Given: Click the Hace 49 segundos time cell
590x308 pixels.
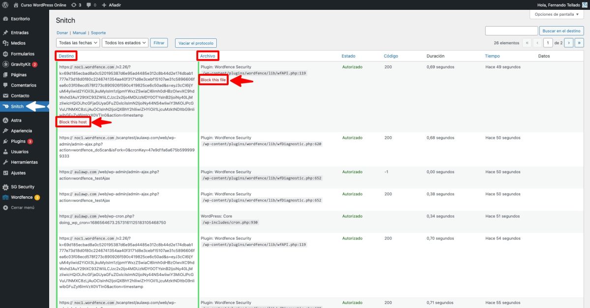Looking at the screenshot, I should tap(502, 66).
